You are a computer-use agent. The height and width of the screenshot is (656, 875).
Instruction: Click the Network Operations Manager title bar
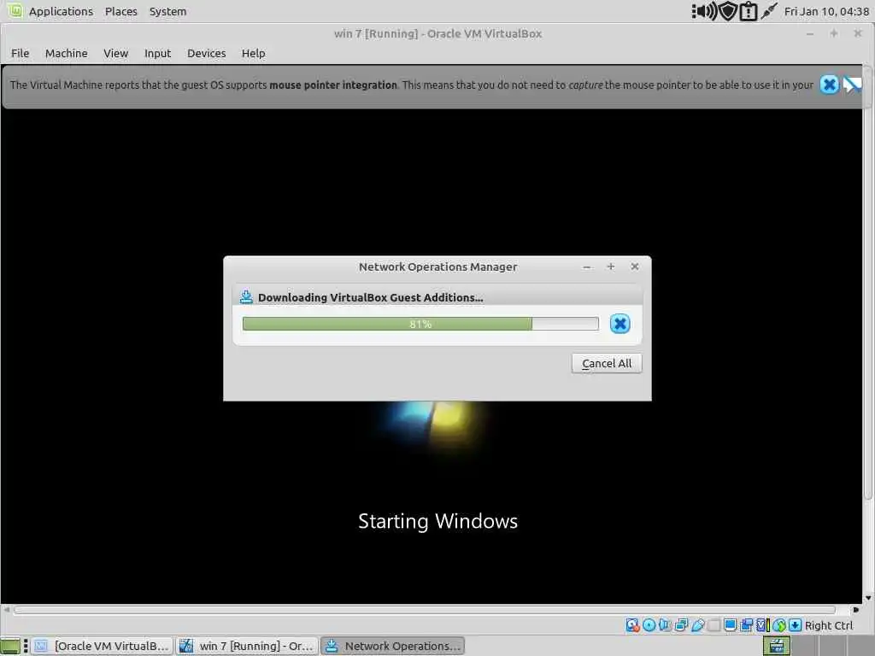pos(438,266)
